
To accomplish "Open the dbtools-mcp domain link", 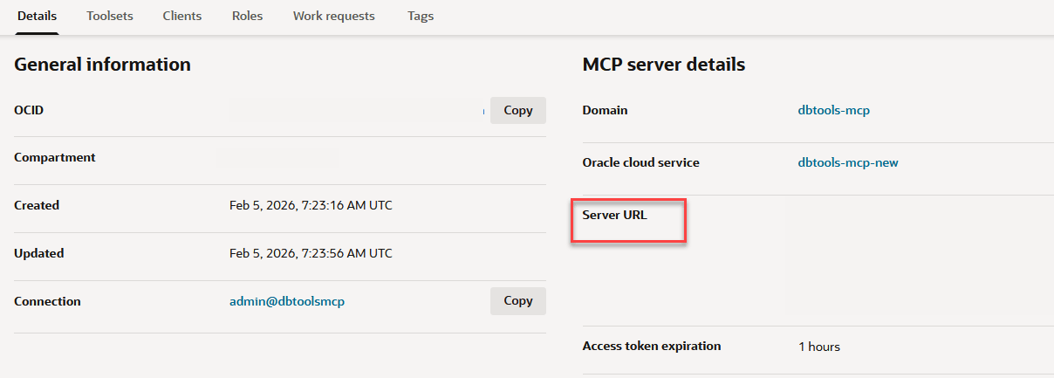I will (x=834, y=110).
